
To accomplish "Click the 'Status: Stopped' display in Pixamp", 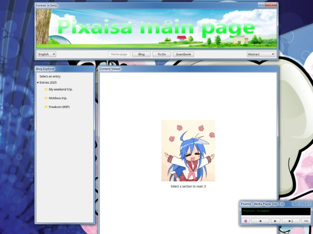I will [276, 211].
